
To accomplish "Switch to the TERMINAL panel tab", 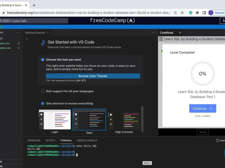I will (x=66, y=141).
